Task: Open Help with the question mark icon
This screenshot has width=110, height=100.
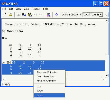Action: coord(57,15)
